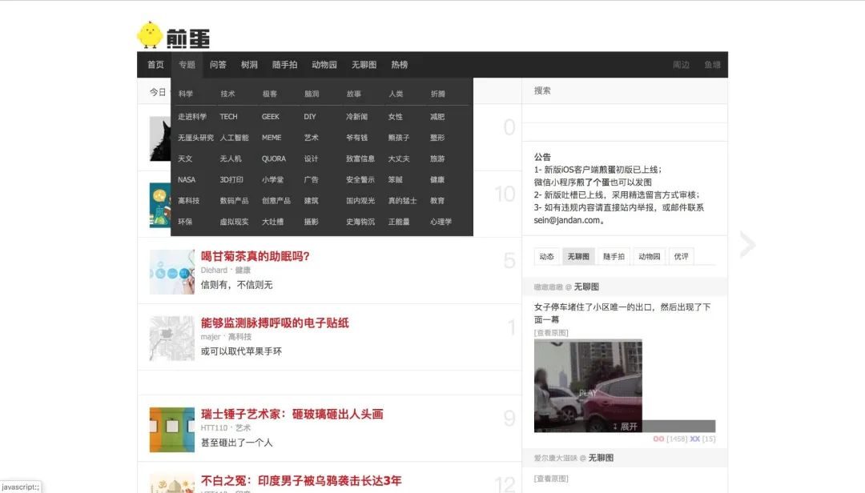Switch to the 动态 sidebar tab
Viewport: 865px width, 493px height.
pos(547,256)
